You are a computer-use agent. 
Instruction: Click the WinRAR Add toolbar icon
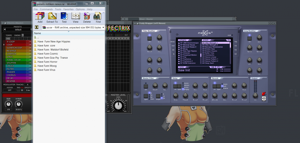point(40,16)
